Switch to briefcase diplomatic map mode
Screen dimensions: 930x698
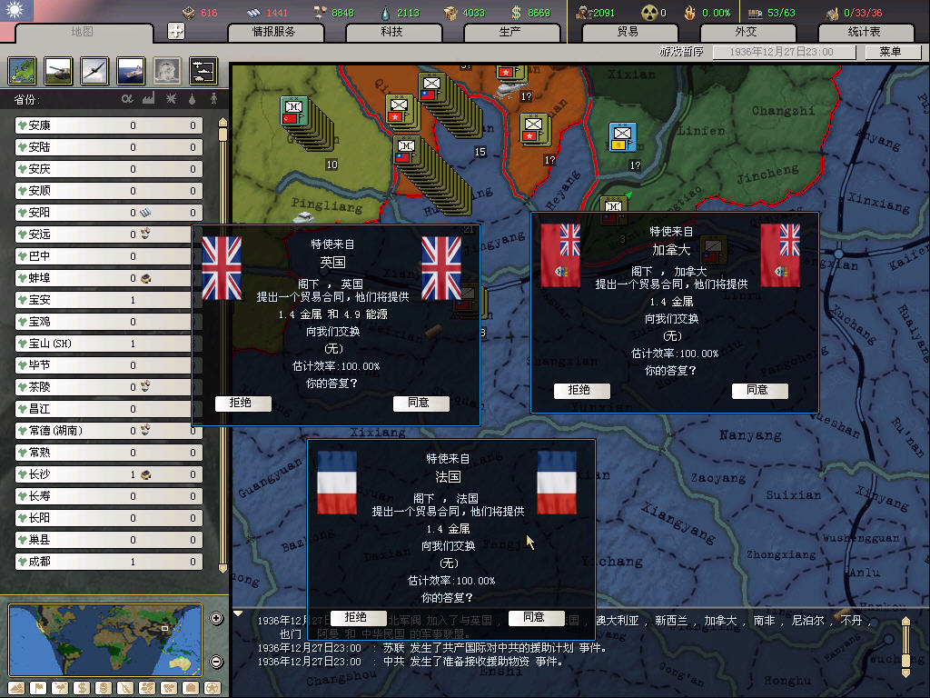[191, 688]
